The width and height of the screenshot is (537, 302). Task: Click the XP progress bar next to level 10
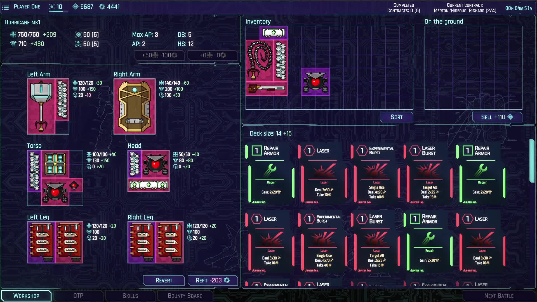58,11
